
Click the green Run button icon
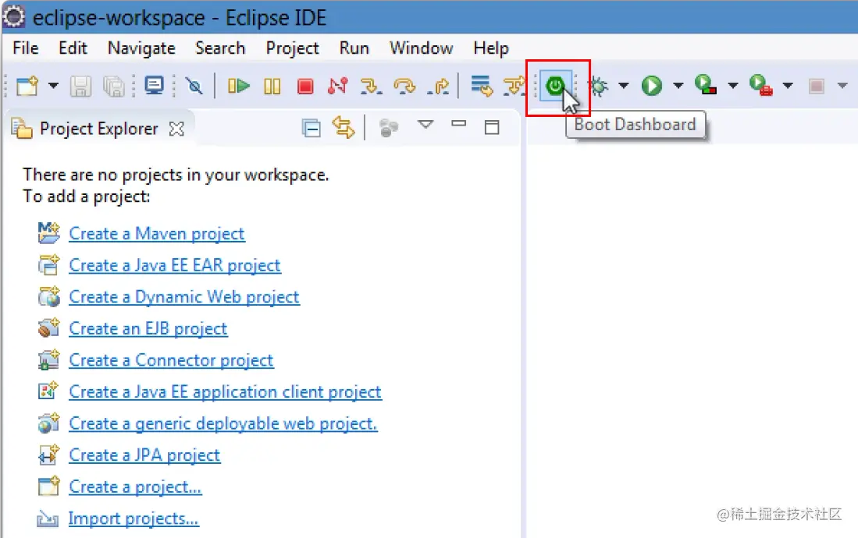(x=651, y=86)
